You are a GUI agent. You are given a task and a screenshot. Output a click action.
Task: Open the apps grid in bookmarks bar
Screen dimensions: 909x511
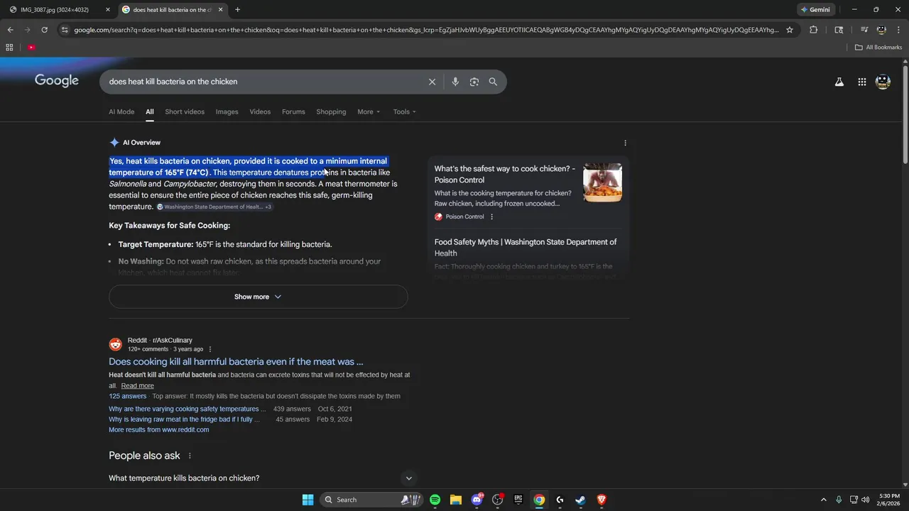(x=9, y=48)
